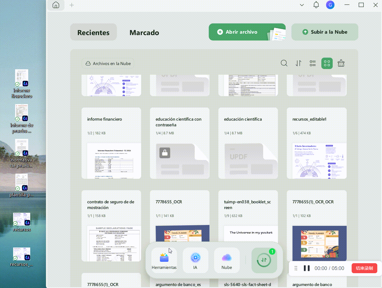The width and height of the screenshot is (382, 288).
Task: Click the Subir a la Nube button
Action: pos(325,32)
